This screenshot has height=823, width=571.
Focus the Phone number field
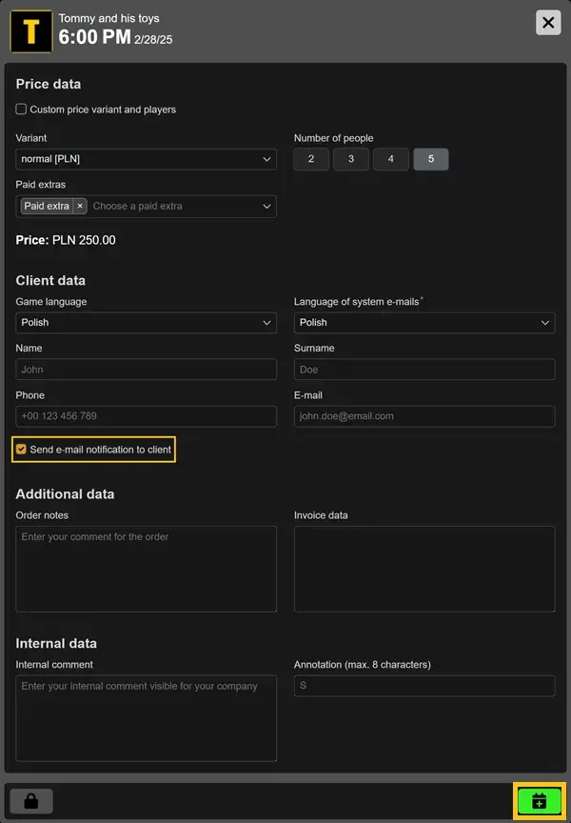146,416
